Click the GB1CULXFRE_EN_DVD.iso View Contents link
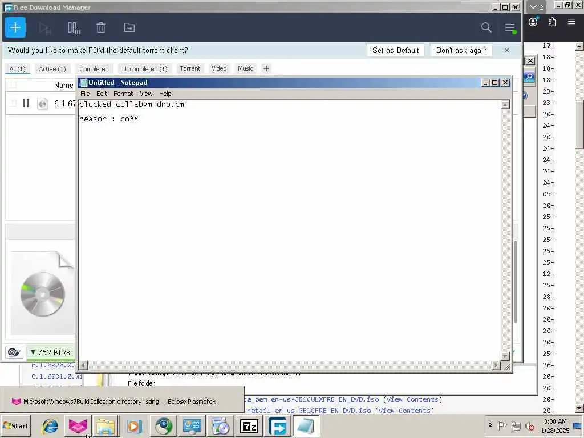The image size is (584, 438). 412,399
